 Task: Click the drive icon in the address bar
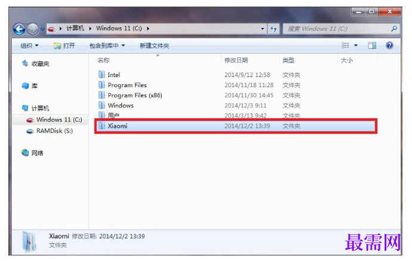[51, 29]
